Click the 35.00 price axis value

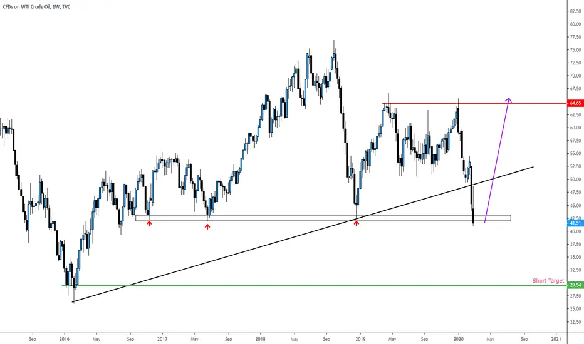[x=575, y=257]
